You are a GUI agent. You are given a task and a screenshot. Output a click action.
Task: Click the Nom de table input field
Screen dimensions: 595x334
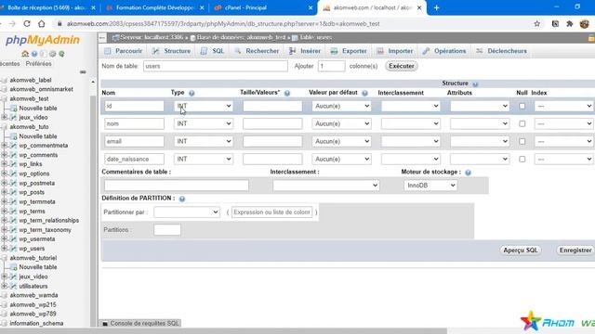point(215,66)
